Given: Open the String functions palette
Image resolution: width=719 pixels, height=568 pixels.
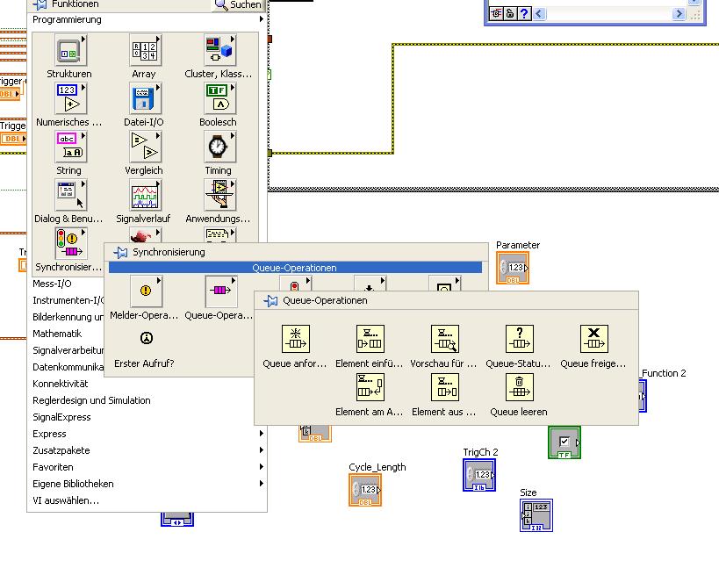Looking at the screenshot, I should coord(69,147).
